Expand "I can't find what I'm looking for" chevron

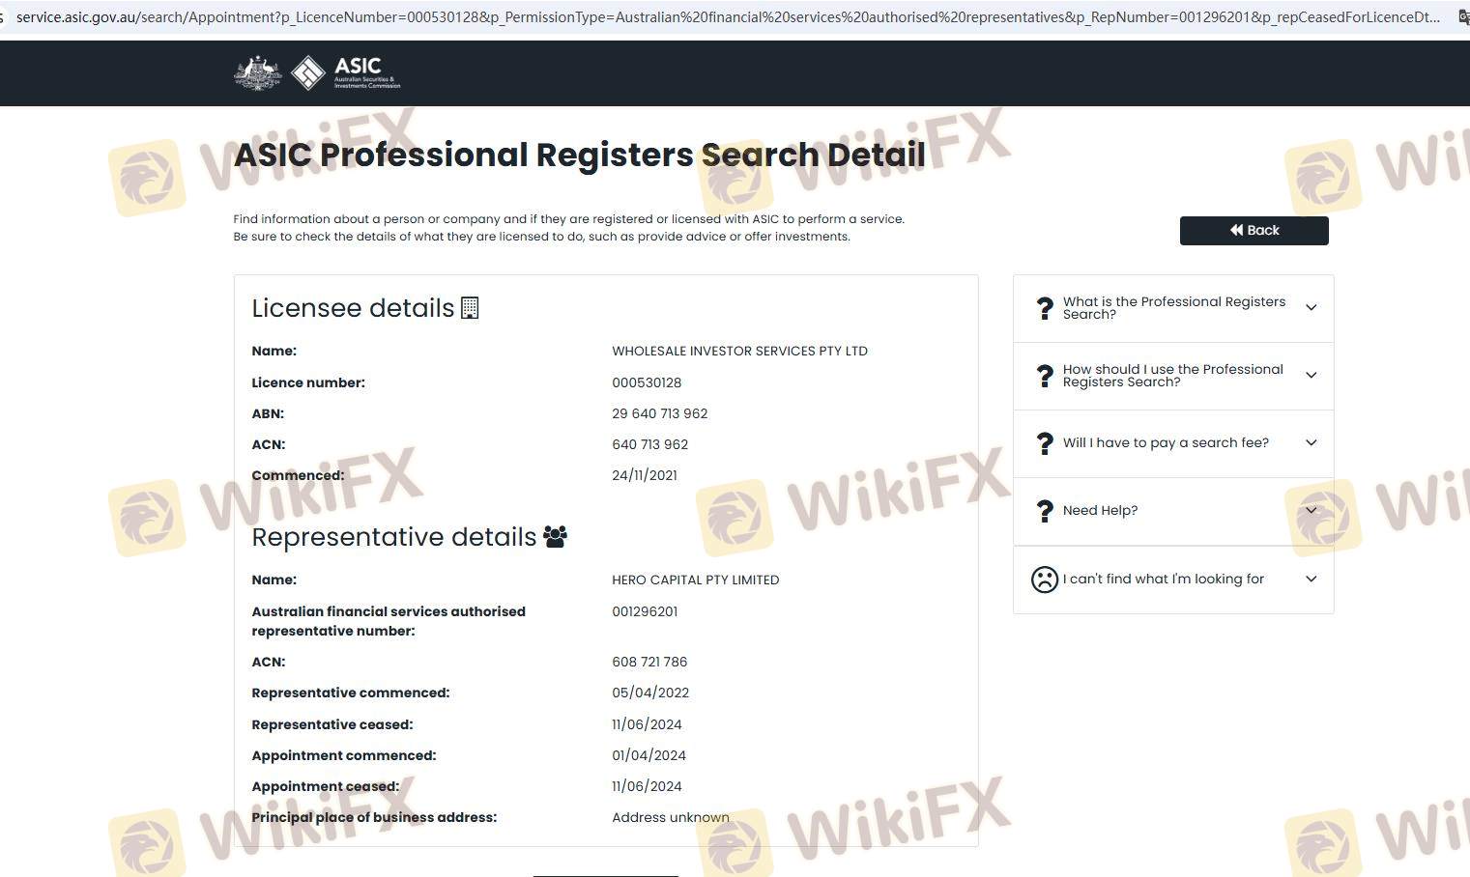click(1311, 580)
